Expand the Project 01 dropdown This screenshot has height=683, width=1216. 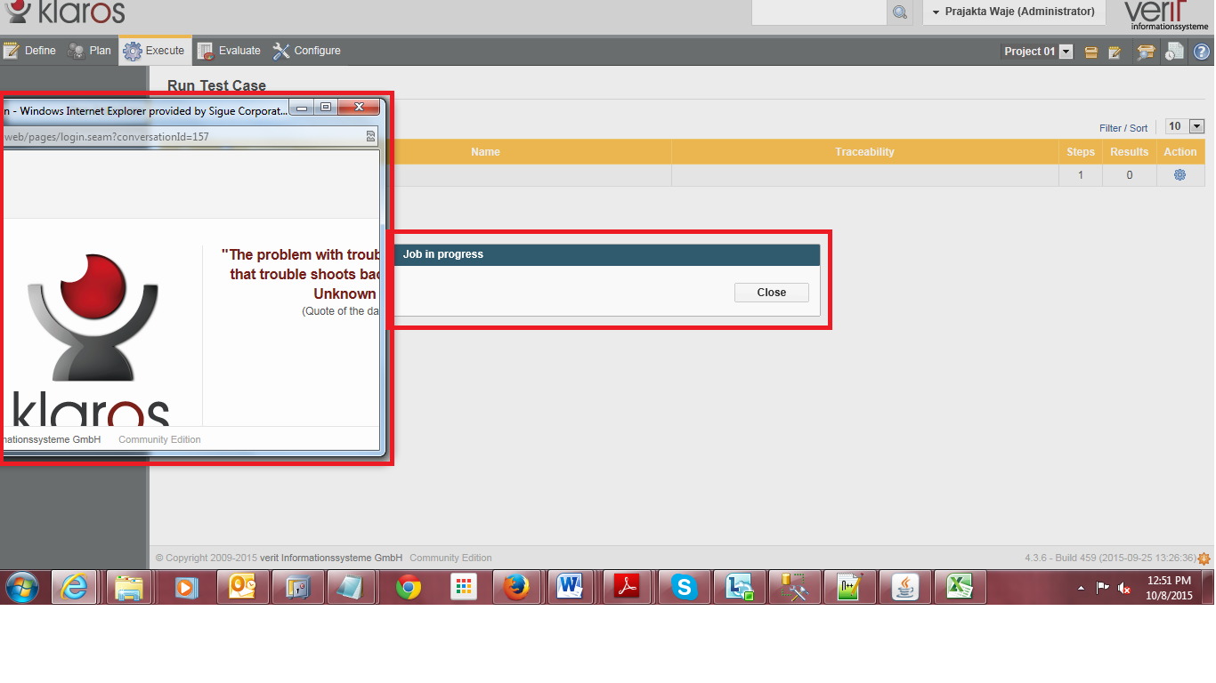pyautogui.click(x=1066, y=52)
